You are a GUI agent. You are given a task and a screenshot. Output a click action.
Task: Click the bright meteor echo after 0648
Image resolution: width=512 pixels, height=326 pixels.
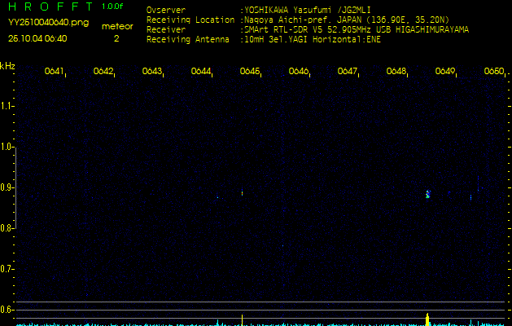pos(428,194)
